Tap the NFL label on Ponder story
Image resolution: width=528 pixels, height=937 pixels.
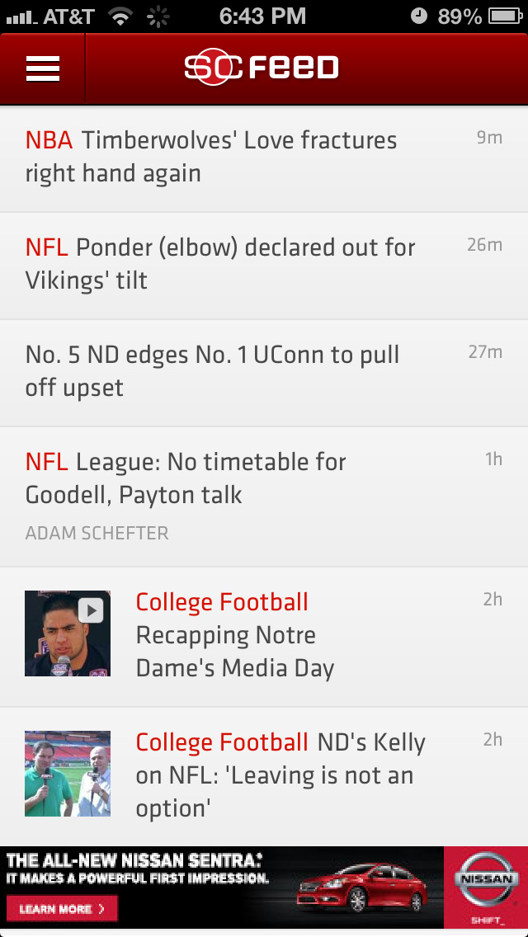point(47,247)
